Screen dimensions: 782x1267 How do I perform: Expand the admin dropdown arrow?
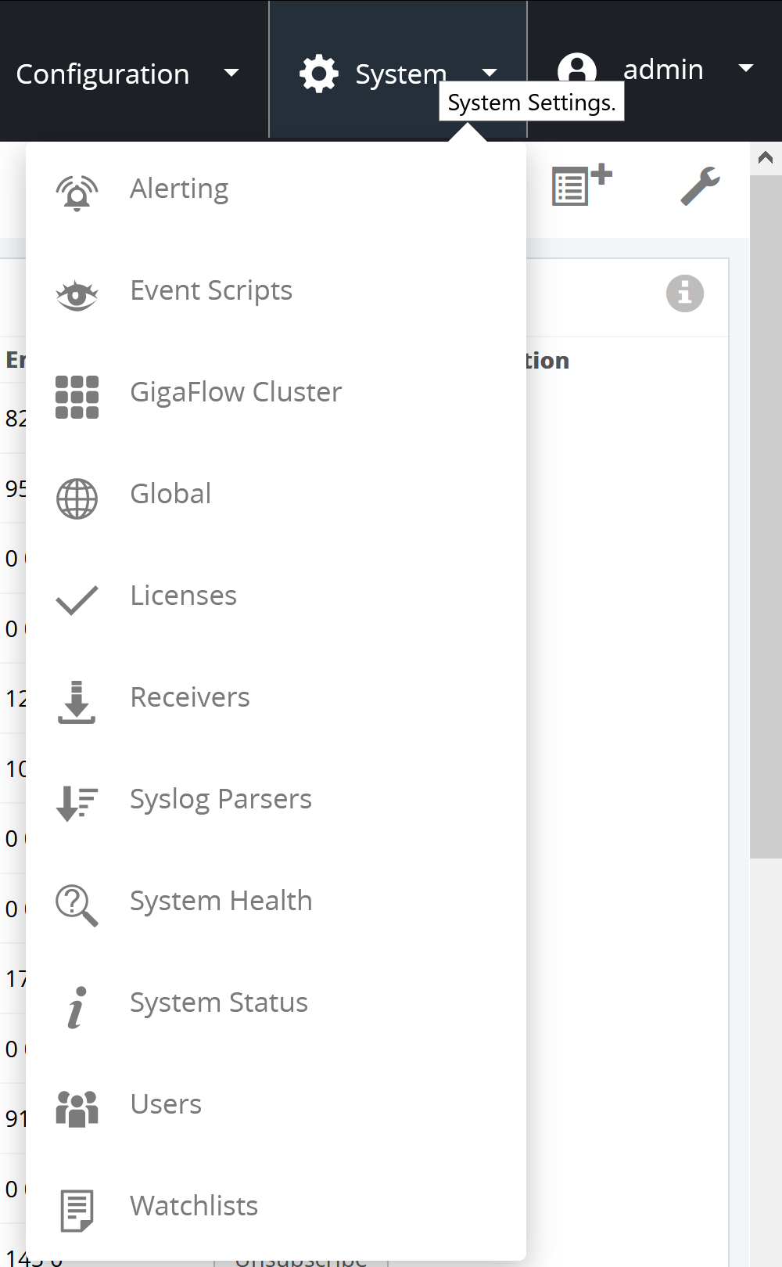click(746, 69)
